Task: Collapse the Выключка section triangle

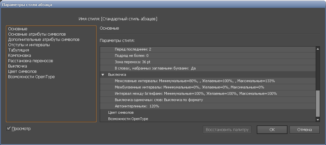Action: pyautogui.click(x=103, y=75)
